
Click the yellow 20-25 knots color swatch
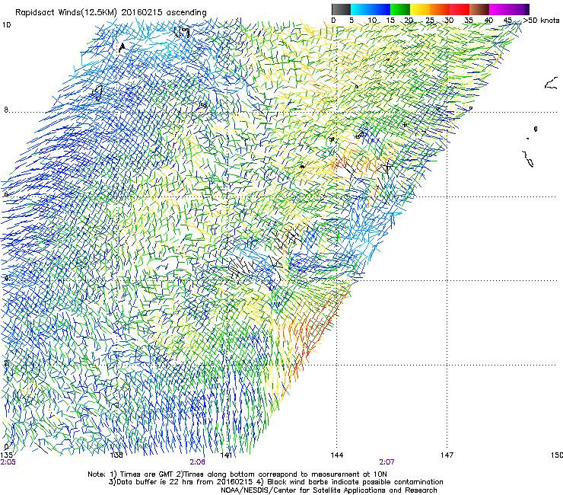pyautogui.click(x=420, y=9)
